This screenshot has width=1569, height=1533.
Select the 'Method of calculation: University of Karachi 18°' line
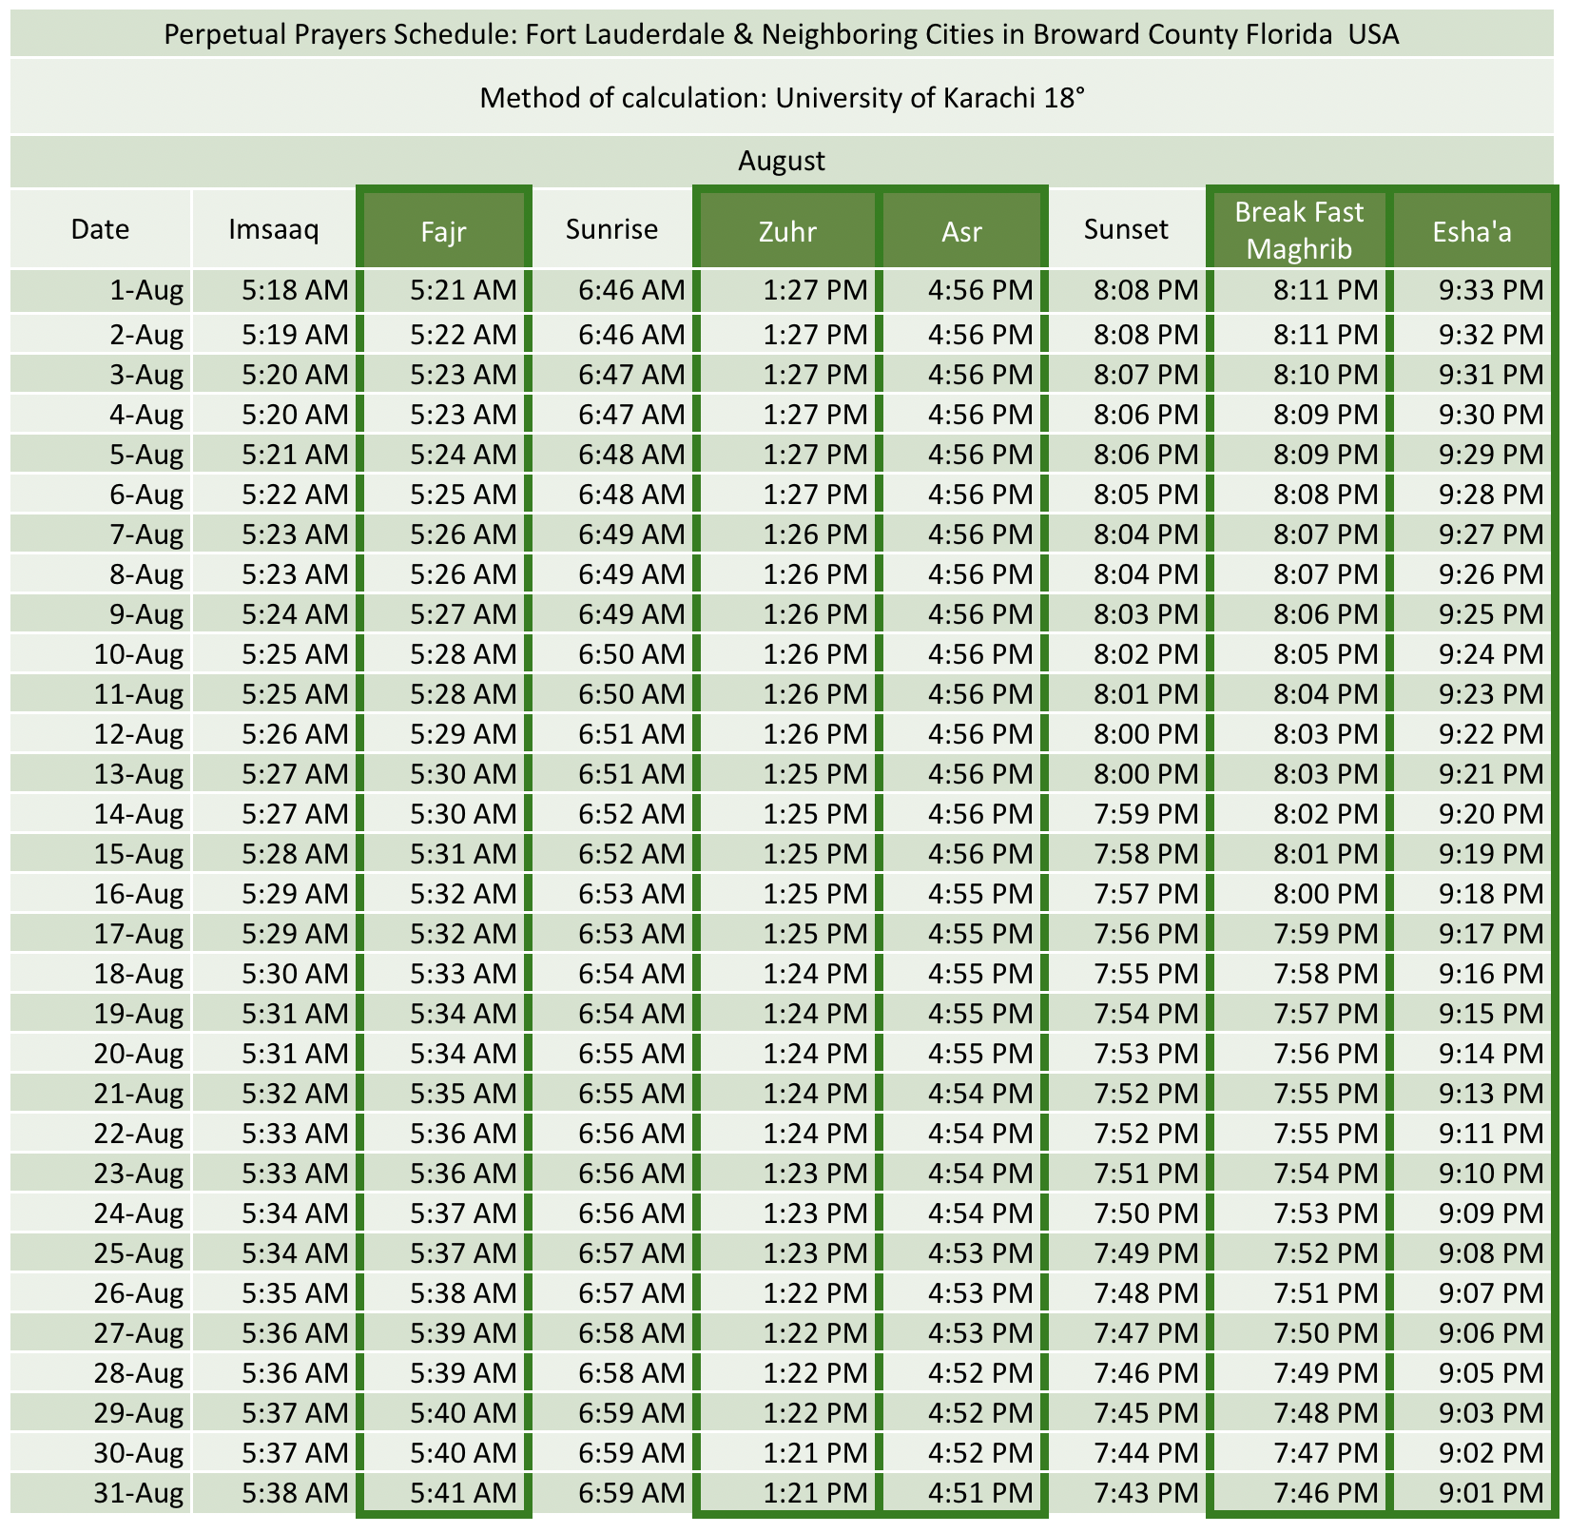pos(782,98)
